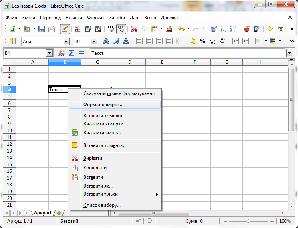Toggle Underline formatting icon
This screenshot has height=228, width=298.
pos(126,41)
